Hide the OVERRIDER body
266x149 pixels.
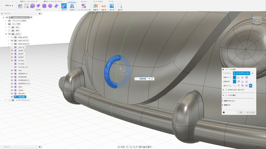(12, 77)
